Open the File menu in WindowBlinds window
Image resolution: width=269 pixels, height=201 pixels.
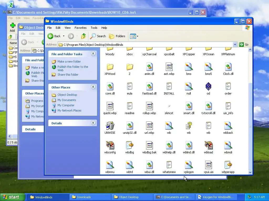[x=49, y=28]
